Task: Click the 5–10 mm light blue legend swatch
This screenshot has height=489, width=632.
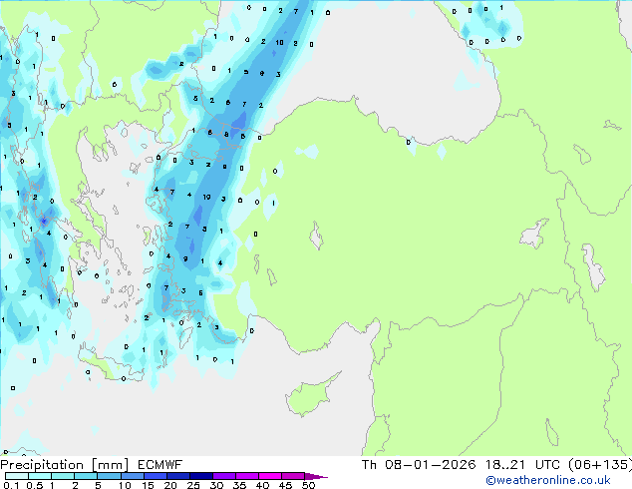Action: (109, 476)
